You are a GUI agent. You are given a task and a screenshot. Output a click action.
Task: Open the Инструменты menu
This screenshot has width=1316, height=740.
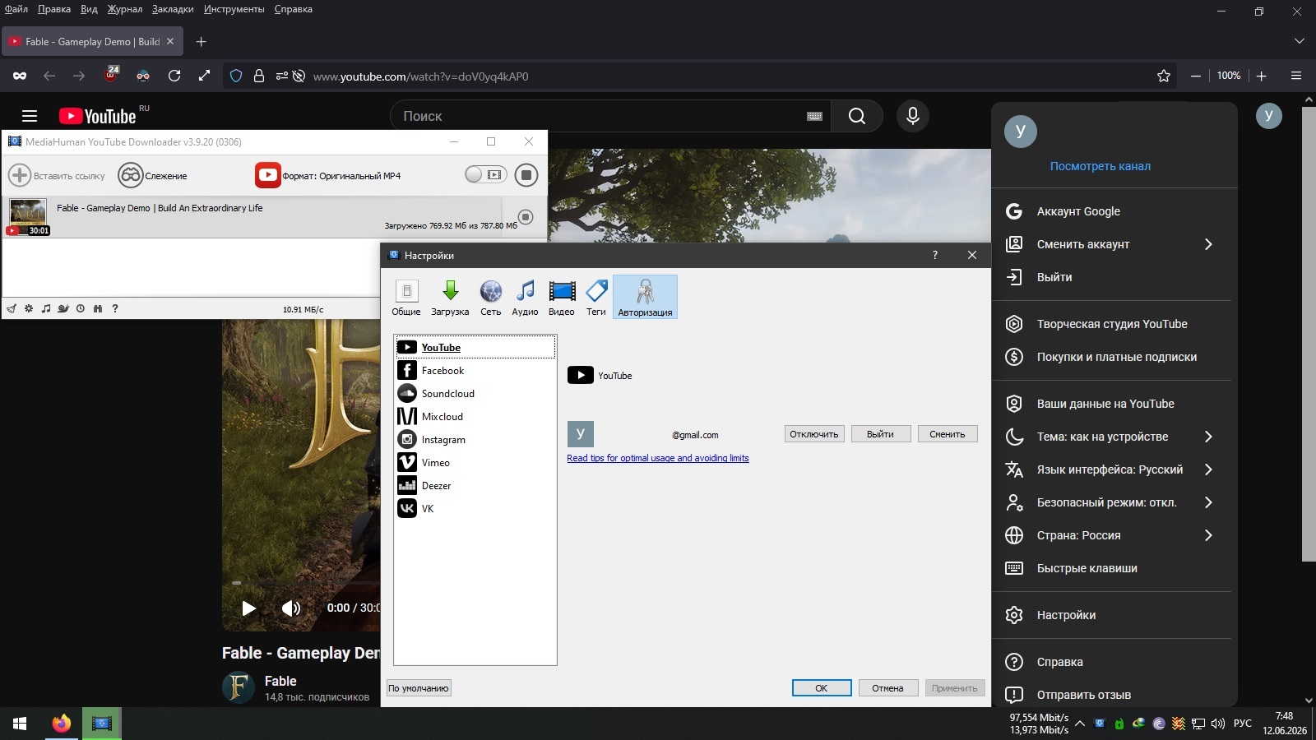(x=234, y=9)
